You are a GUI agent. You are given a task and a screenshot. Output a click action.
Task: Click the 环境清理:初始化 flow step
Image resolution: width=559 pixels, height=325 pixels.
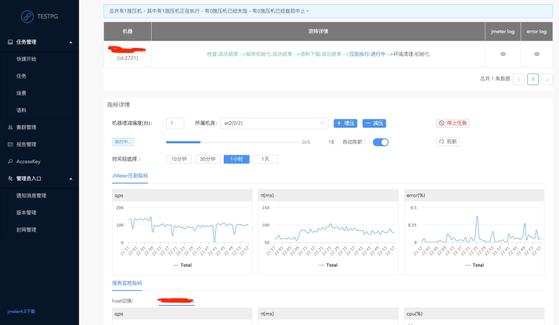[411, 54]
